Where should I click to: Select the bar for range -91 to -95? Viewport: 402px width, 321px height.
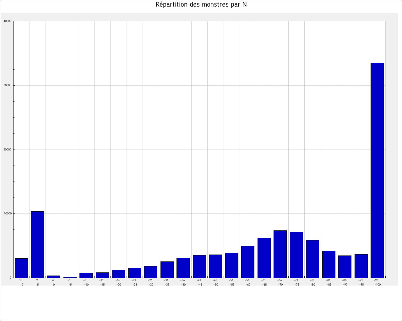coord(361,266)
